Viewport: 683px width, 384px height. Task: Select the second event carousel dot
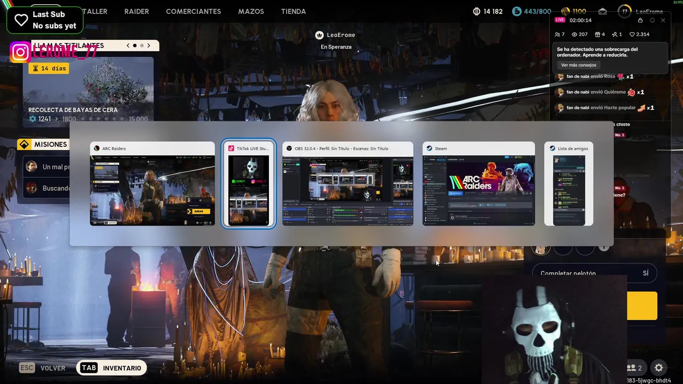[141, 45]
